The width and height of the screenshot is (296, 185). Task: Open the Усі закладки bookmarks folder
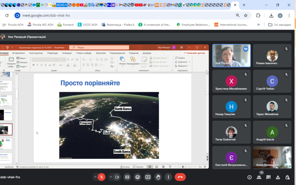pyautogui.click(x=280, y=25)
